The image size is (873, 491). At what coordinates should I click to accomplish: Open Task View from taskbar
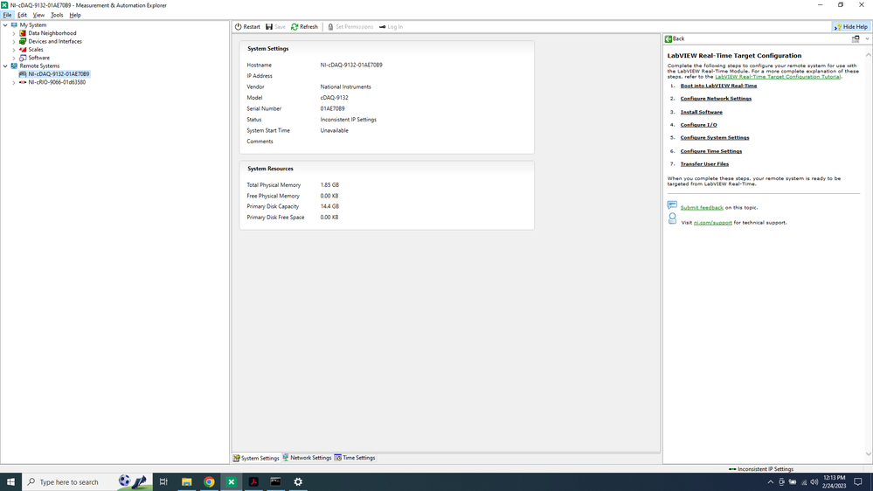[163, 481]
